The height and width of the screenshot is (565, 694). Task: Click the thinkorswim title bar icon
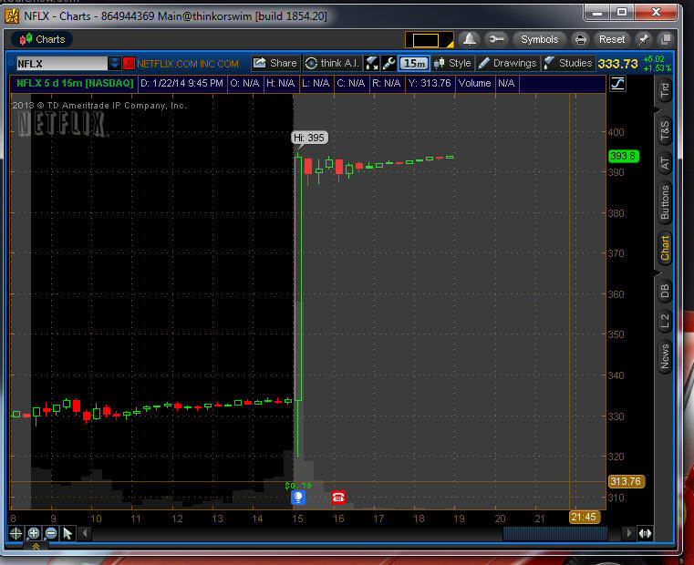click(12, 16)
